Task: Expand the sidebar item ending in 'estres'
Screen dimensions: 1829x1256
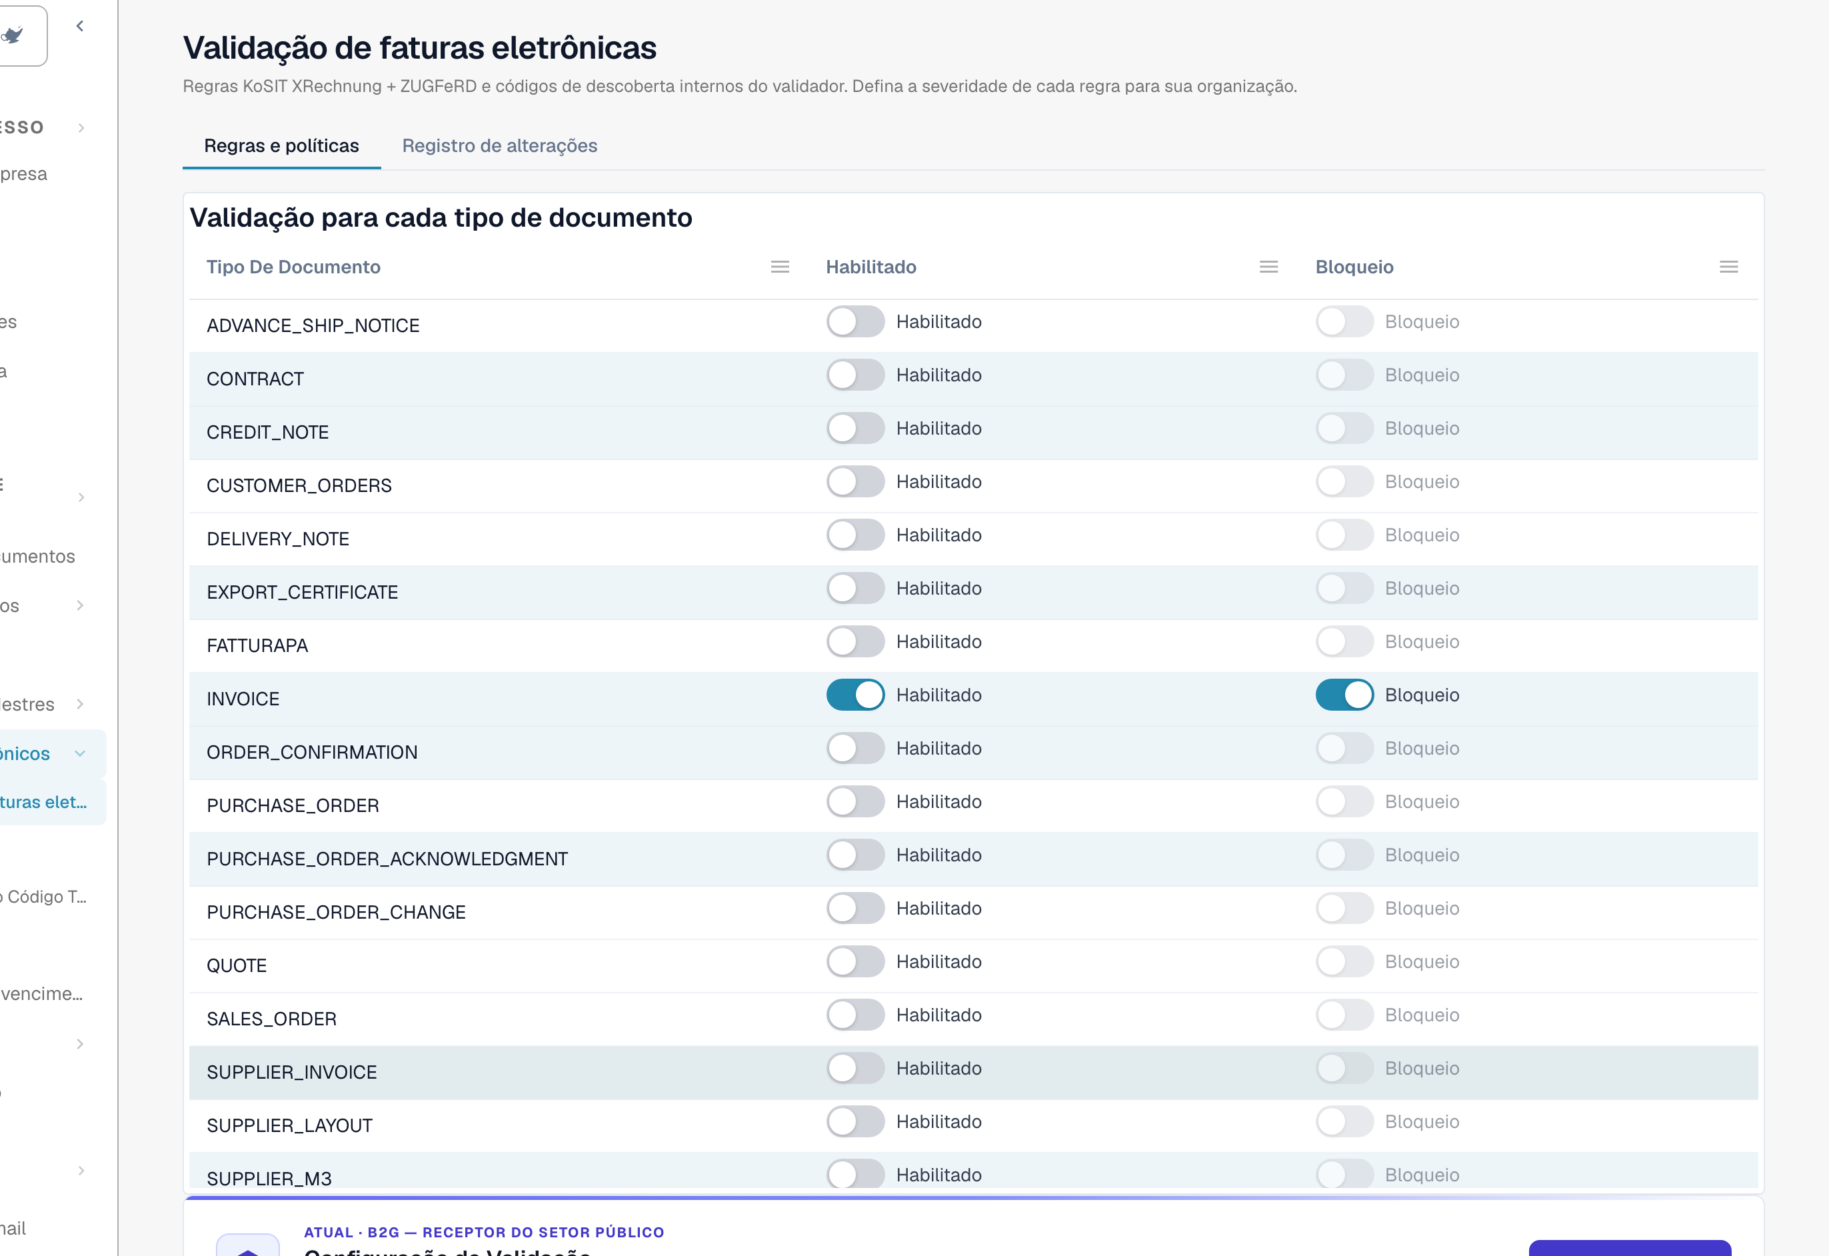Action: point(80,705)
